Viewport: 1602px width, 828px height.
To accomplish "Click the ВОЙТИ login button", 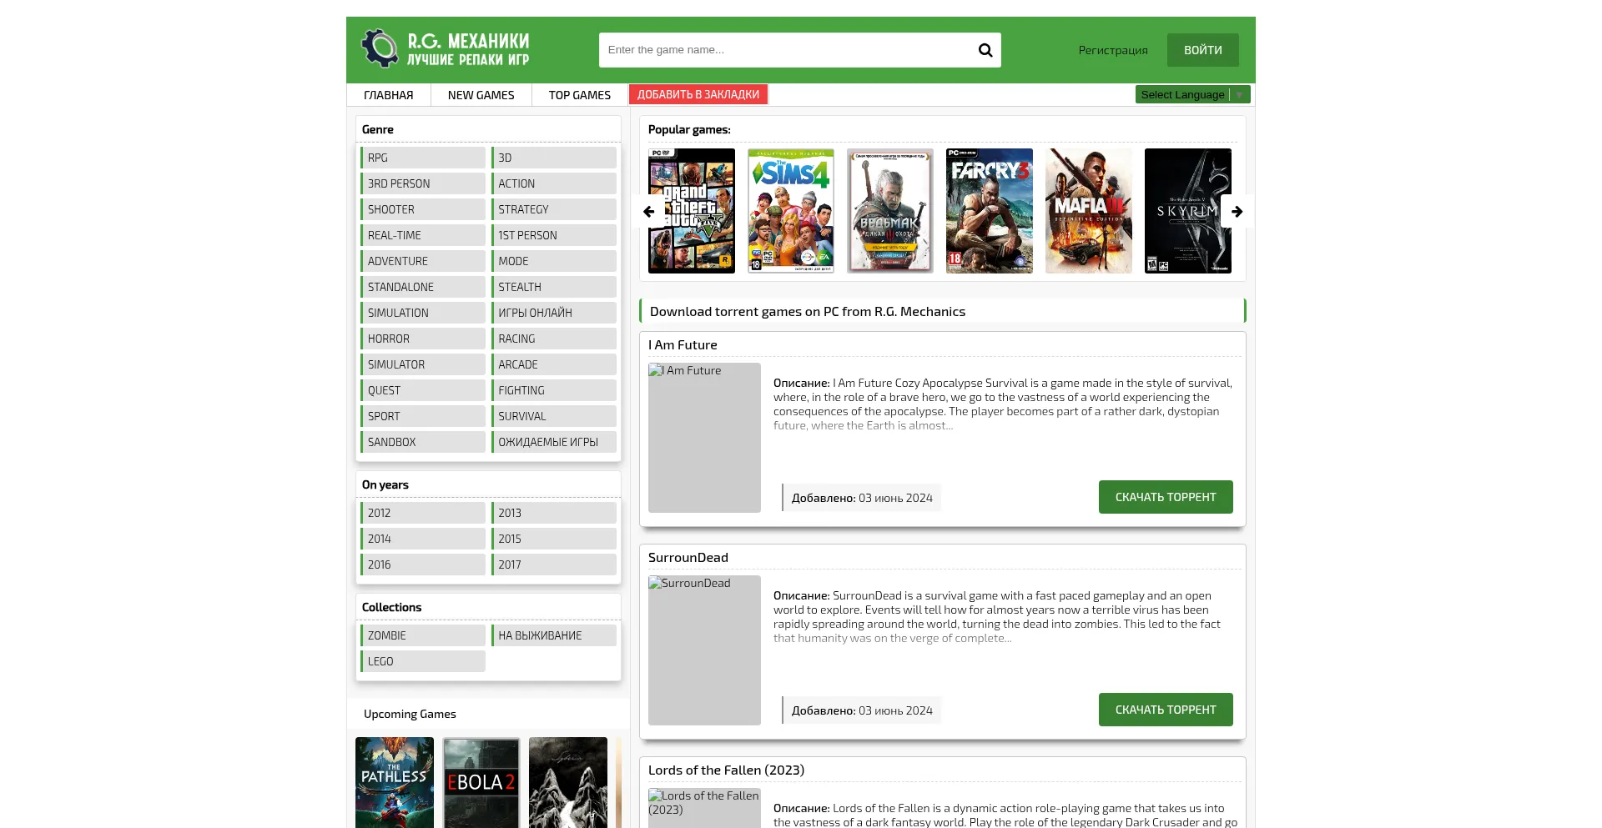I will [1202, 50].
